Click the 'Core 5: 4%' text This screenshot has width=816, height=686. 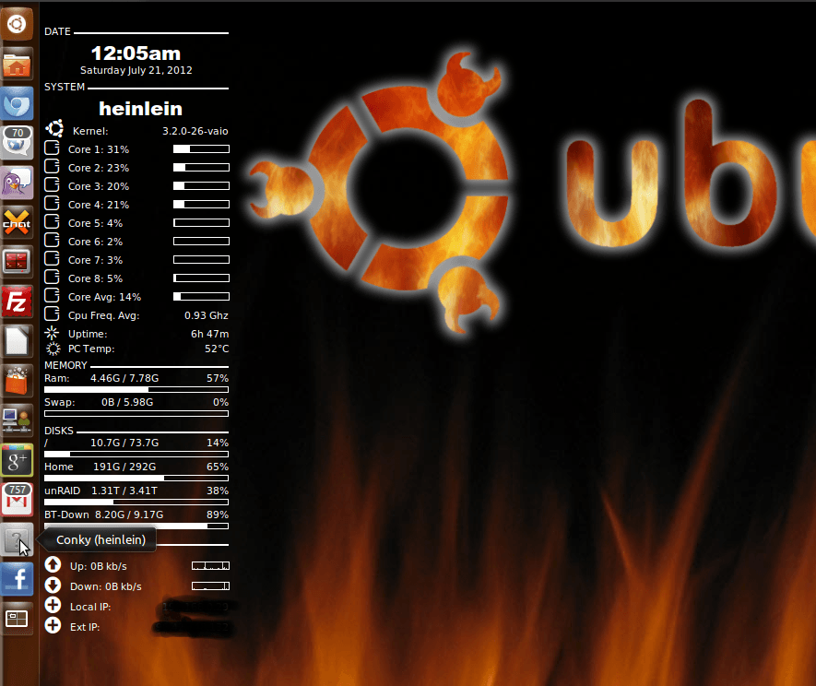tap(95, 223)
